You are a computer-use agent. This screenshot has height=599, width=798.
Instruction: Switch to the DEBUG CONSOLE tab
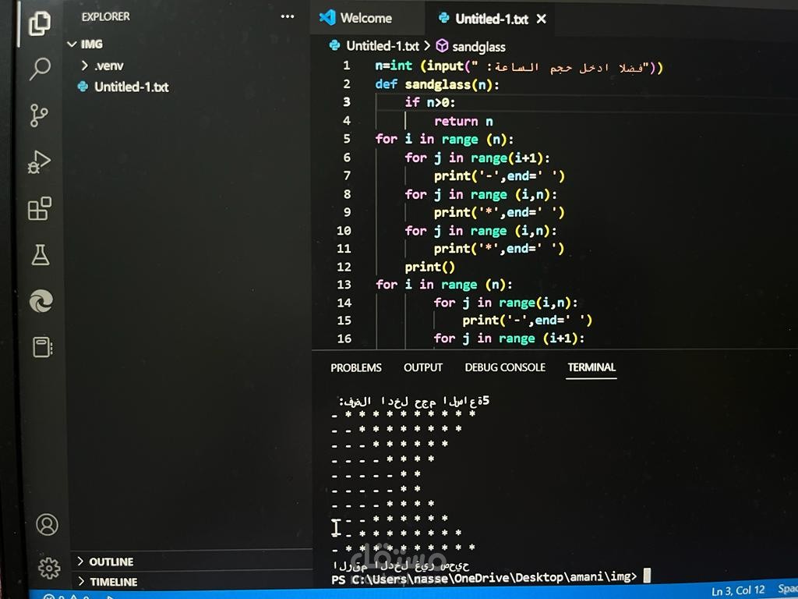point(505,367)
